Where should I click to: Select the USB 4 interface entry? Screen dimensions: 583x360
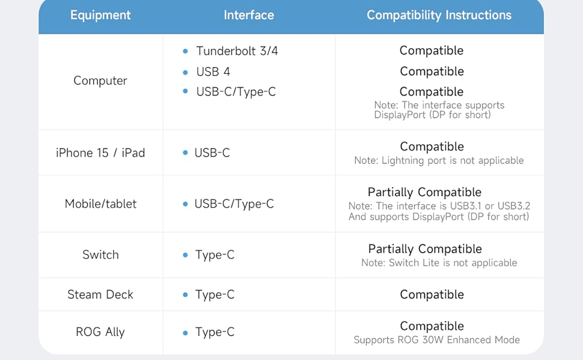pyautogui.click(x=213, y=72)
